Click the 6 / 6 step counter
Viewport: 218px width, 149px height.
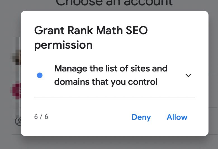(41, 117)
